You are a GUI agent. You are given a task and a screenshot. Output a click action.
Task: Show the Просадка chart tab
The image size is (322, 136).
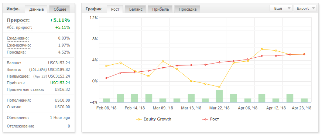pyautogui.click(x=188, y=9)
